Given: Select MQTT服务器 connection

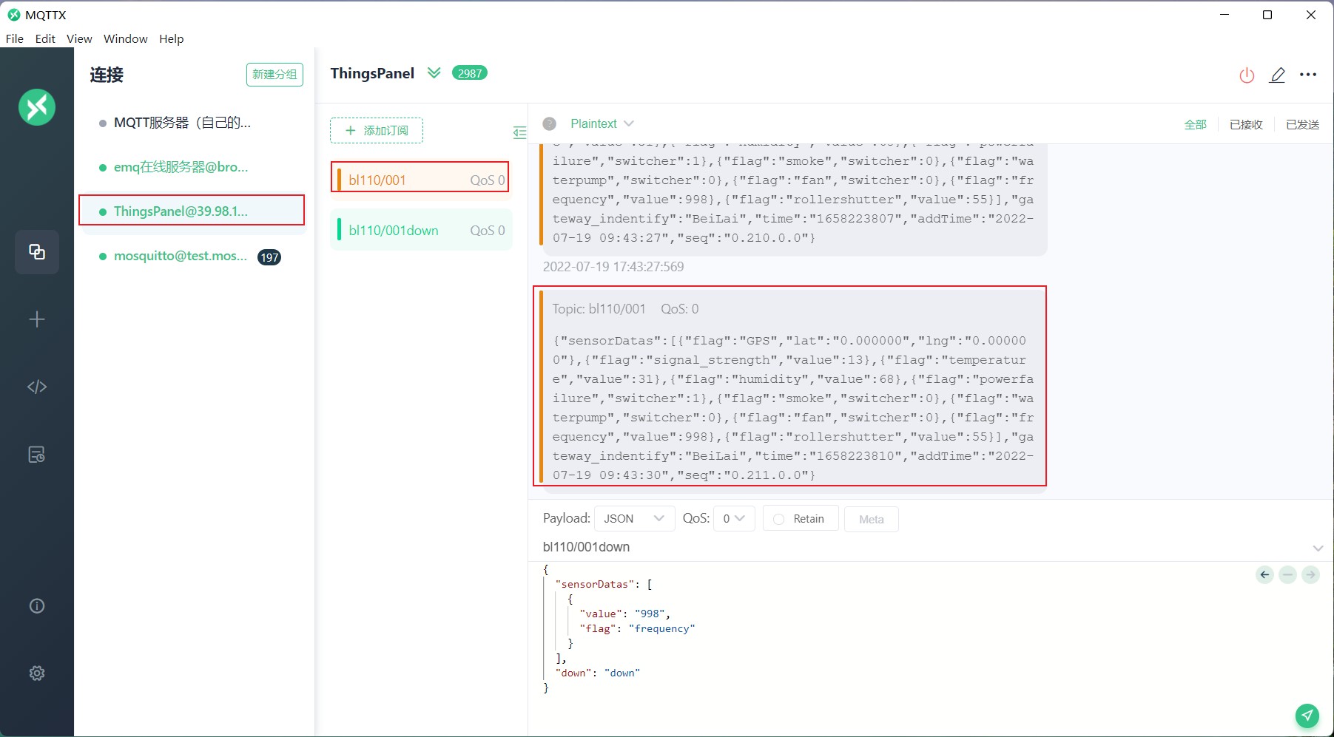Looking at the screenshot, I should coord(192,123).
